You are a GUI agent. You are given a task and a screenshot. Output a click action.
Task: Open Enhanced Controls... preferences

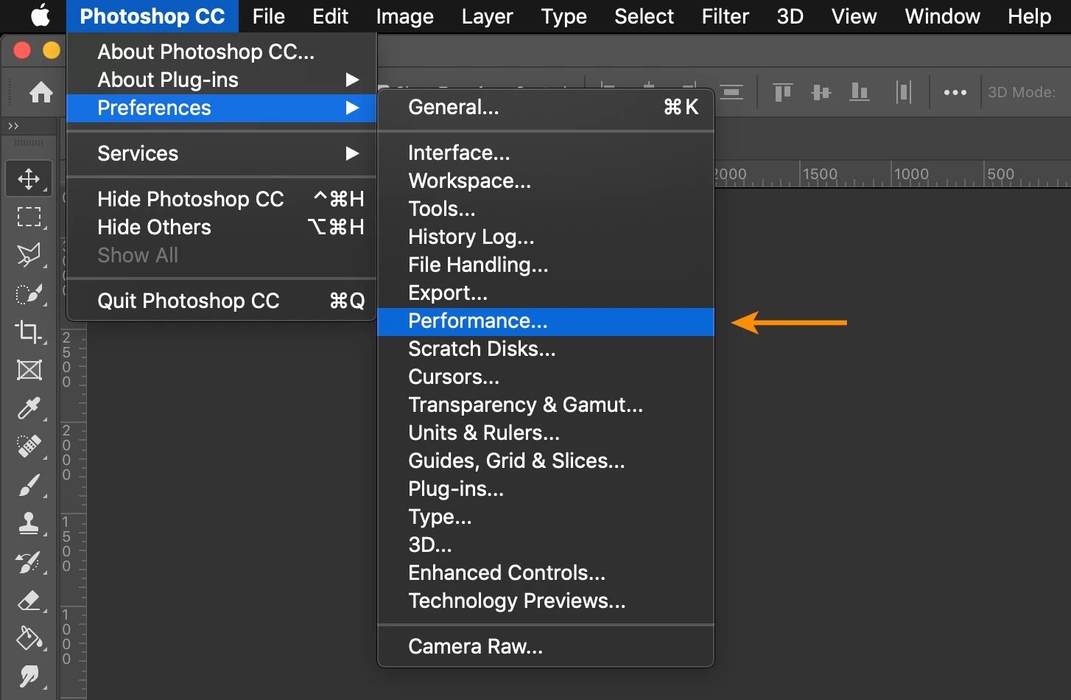pyautogui.click(x=546, y=573)
